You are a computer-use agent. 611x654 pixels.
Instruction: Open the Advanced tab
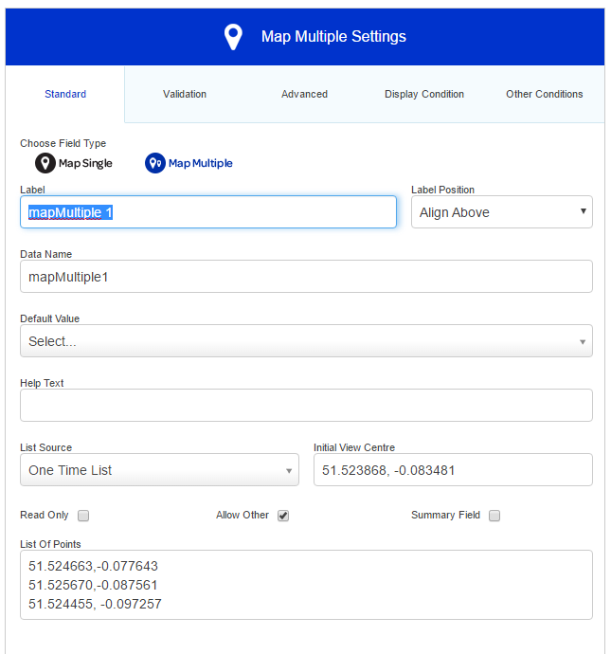pyautogui.click(x=304, y=94)
